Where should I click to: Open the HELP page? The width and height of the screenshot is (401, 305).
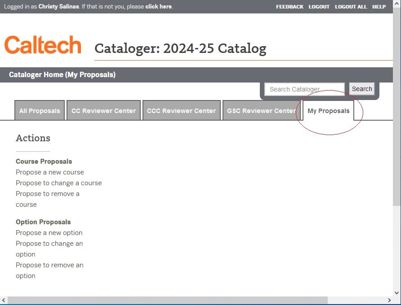(x=379, y=7)
